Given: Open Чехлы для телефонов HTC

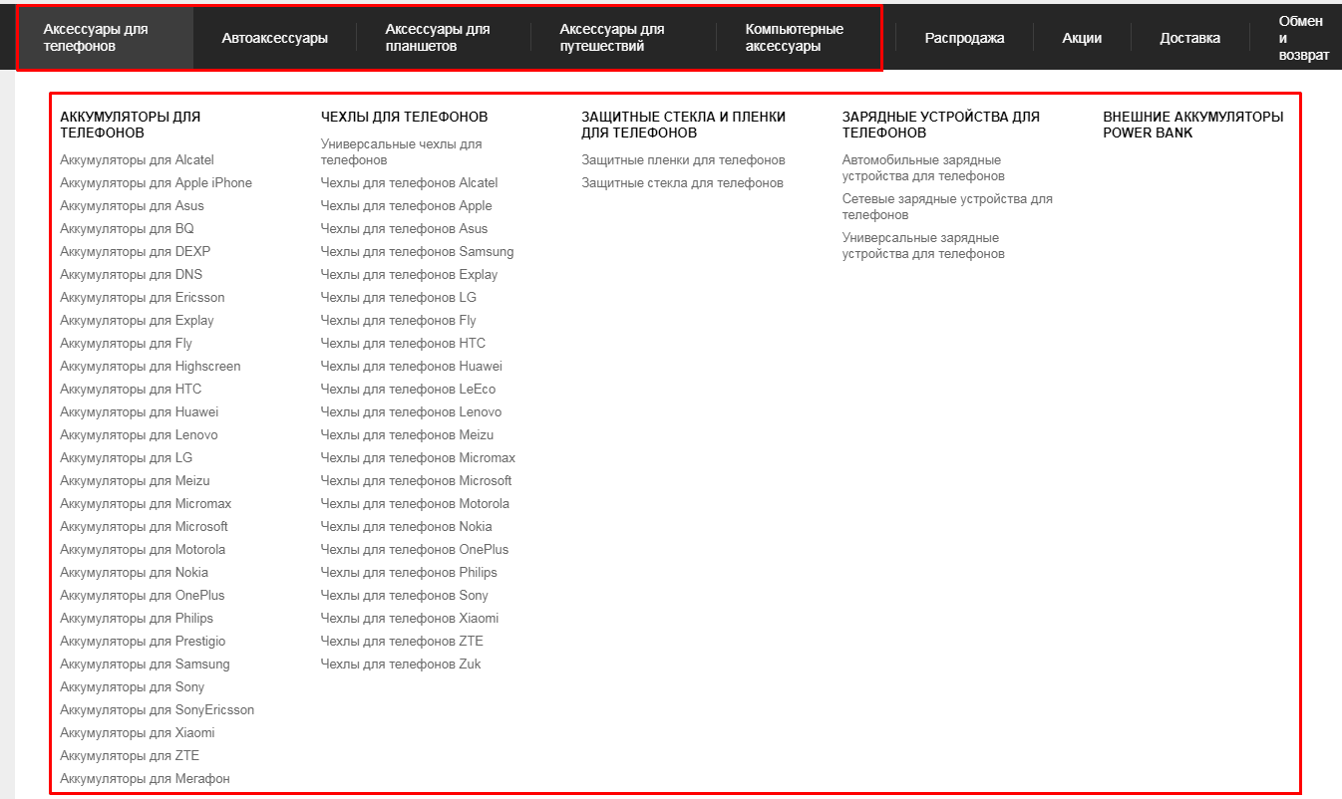Looking at the screenshot, I should click(403, 343).
